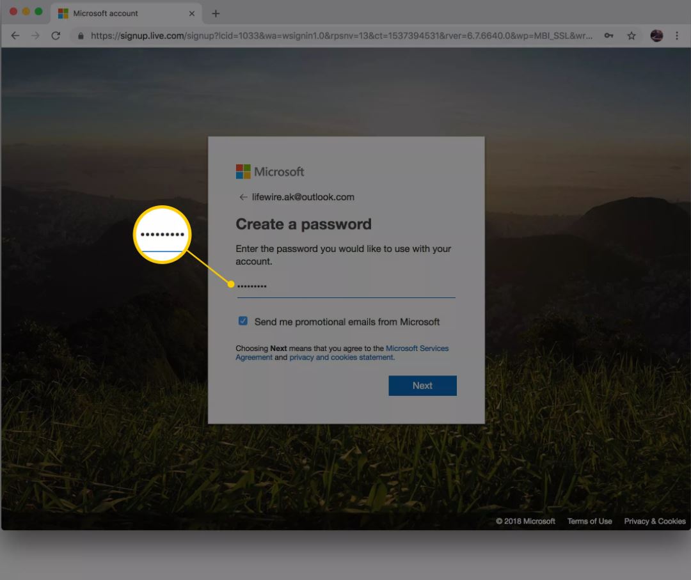Go forward with the browser forward arrow
The height and width of the screenshot is (580, 691).
click(35, 36)
